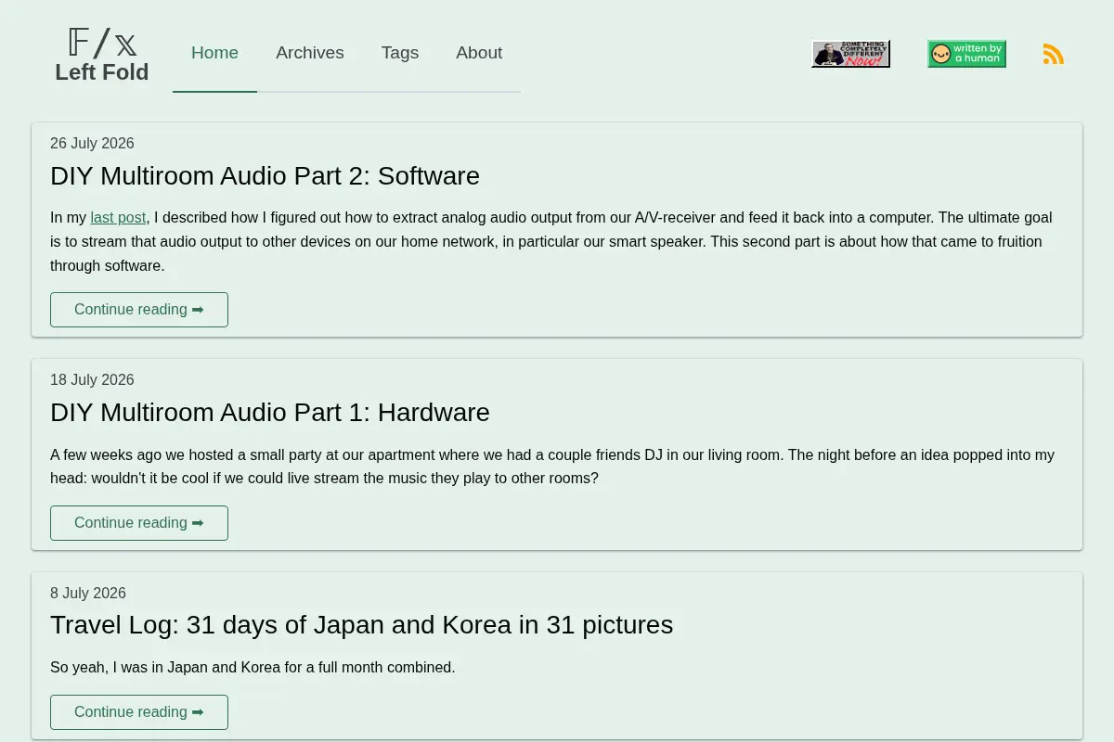Click the F/x Left Fold logo

tap(102, 55)
